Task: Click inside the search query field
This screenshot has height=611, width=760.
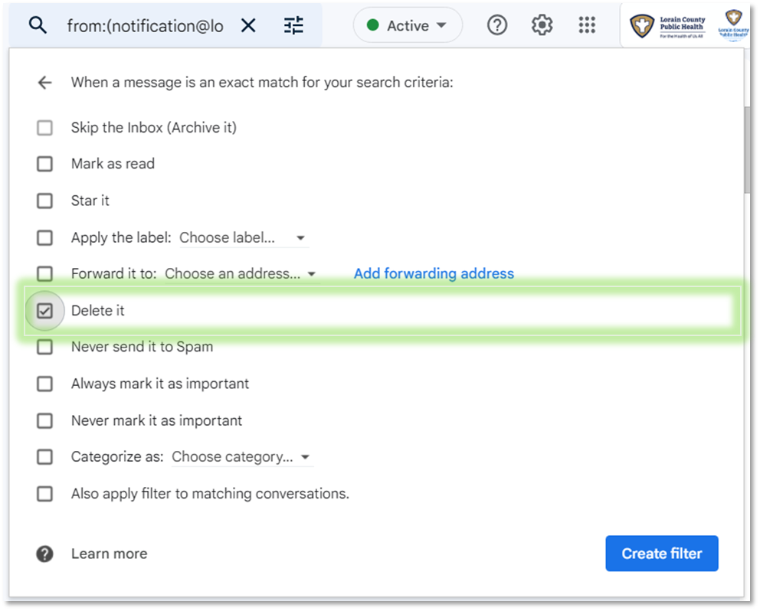Action: point(146,25)
